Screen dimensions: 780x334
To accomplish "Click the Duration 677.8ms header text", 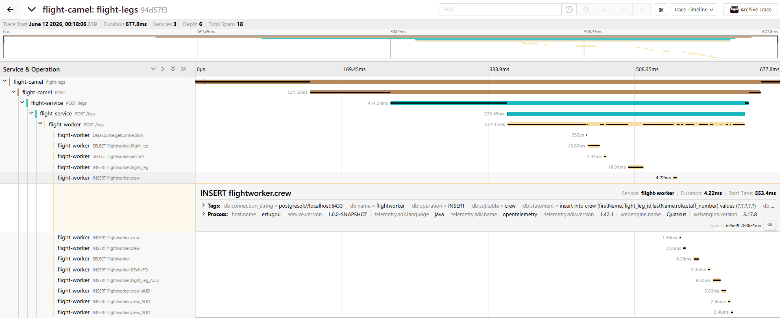I will 125,24.
